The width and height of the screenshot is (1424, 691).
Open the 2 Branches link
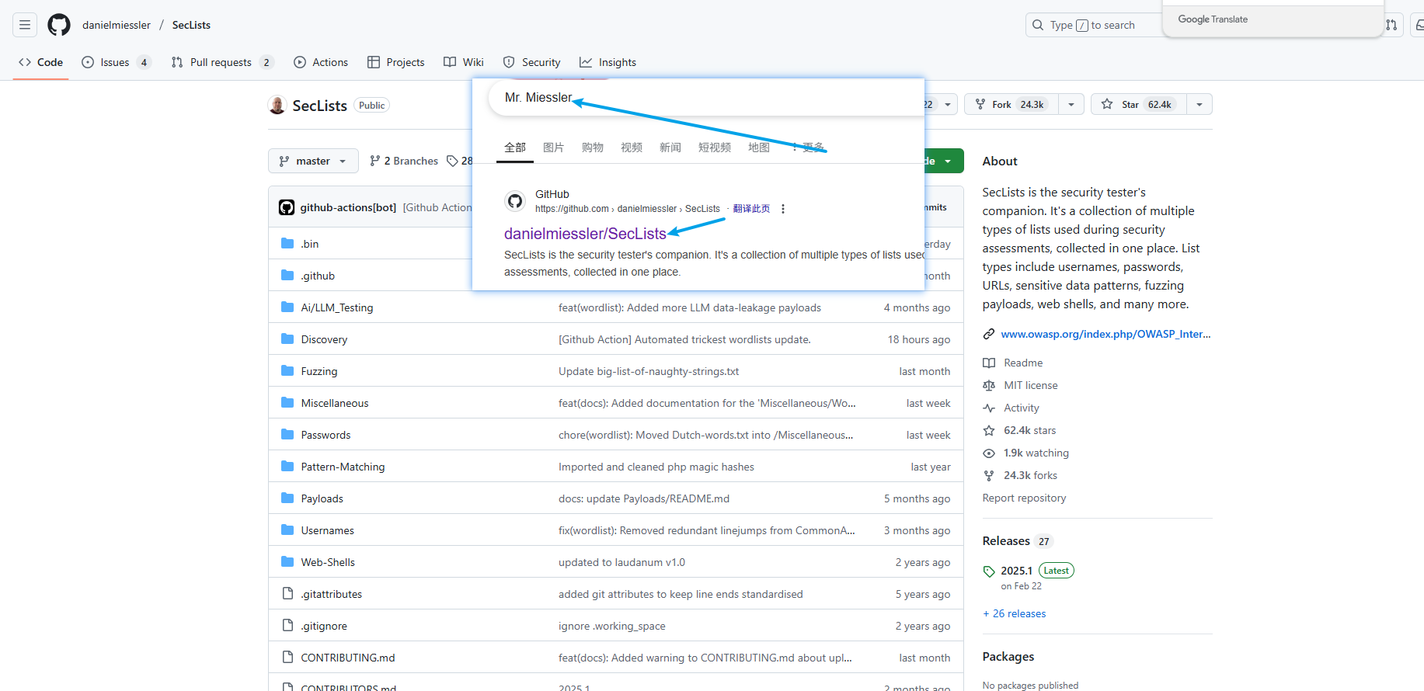(x=404, y=161)
